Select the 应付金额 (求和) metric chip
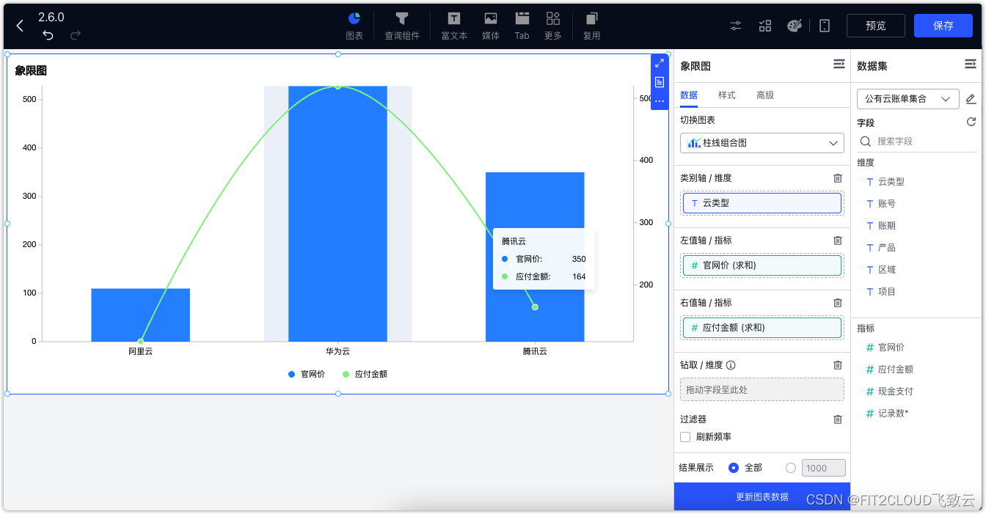986x514 pixels. click(762, 328)
